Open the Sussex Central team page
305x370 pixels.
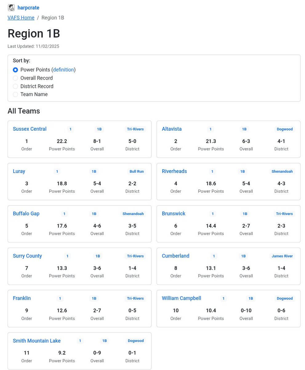pyautogui.click(x=30, y=129)
